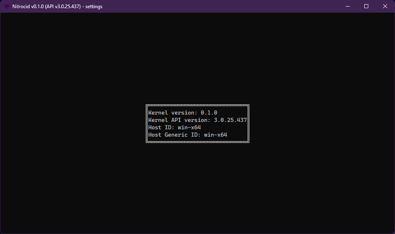The width and height of the screenshot is (395, 234).
Task: Click the right border of the info box
Action: click(x=248, y=124)
